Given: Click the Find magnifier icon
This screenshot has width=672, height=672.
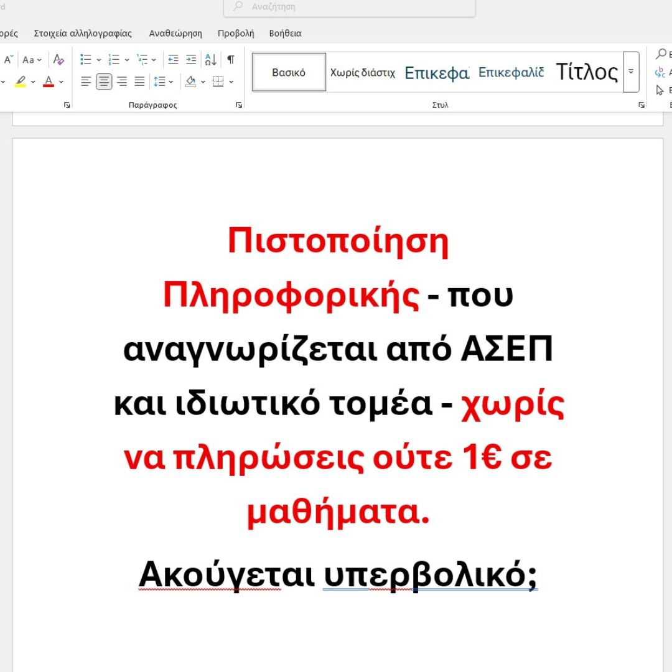Looking at the screenshot, I should point(661,54).
